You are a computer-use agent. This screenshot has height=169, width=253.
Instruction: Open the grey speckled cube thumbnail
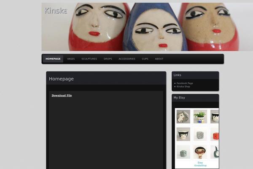coord(200,134)
